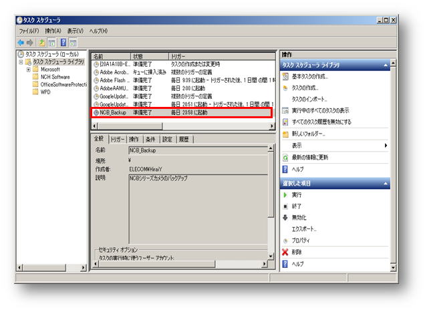Click the tree pane horizontal scrollbar right arrow

click(x=83, y=268)
